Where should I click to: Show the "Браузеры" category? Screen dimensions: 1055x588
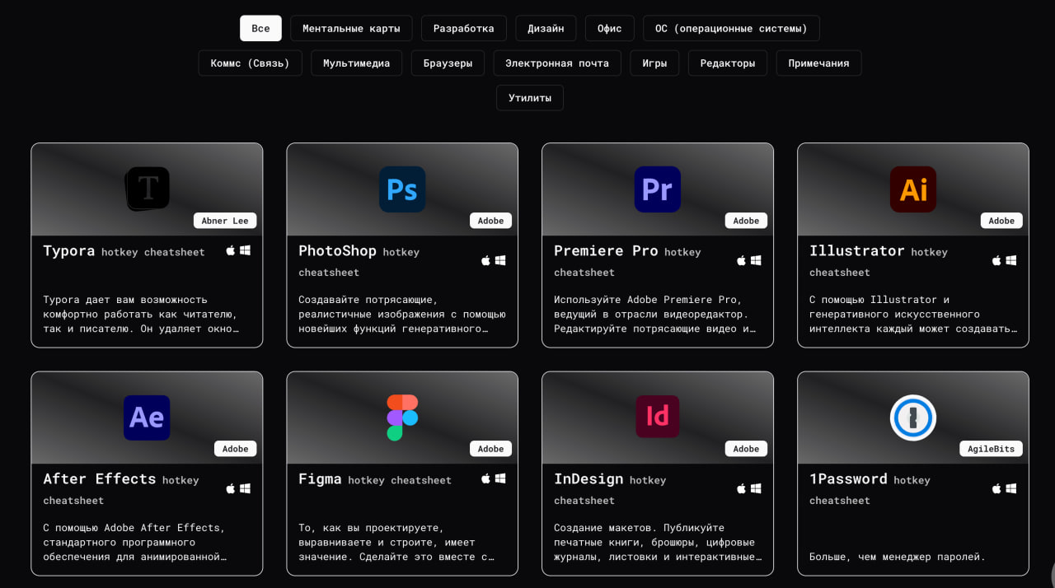pyautogui.click(x=448, y=63)
